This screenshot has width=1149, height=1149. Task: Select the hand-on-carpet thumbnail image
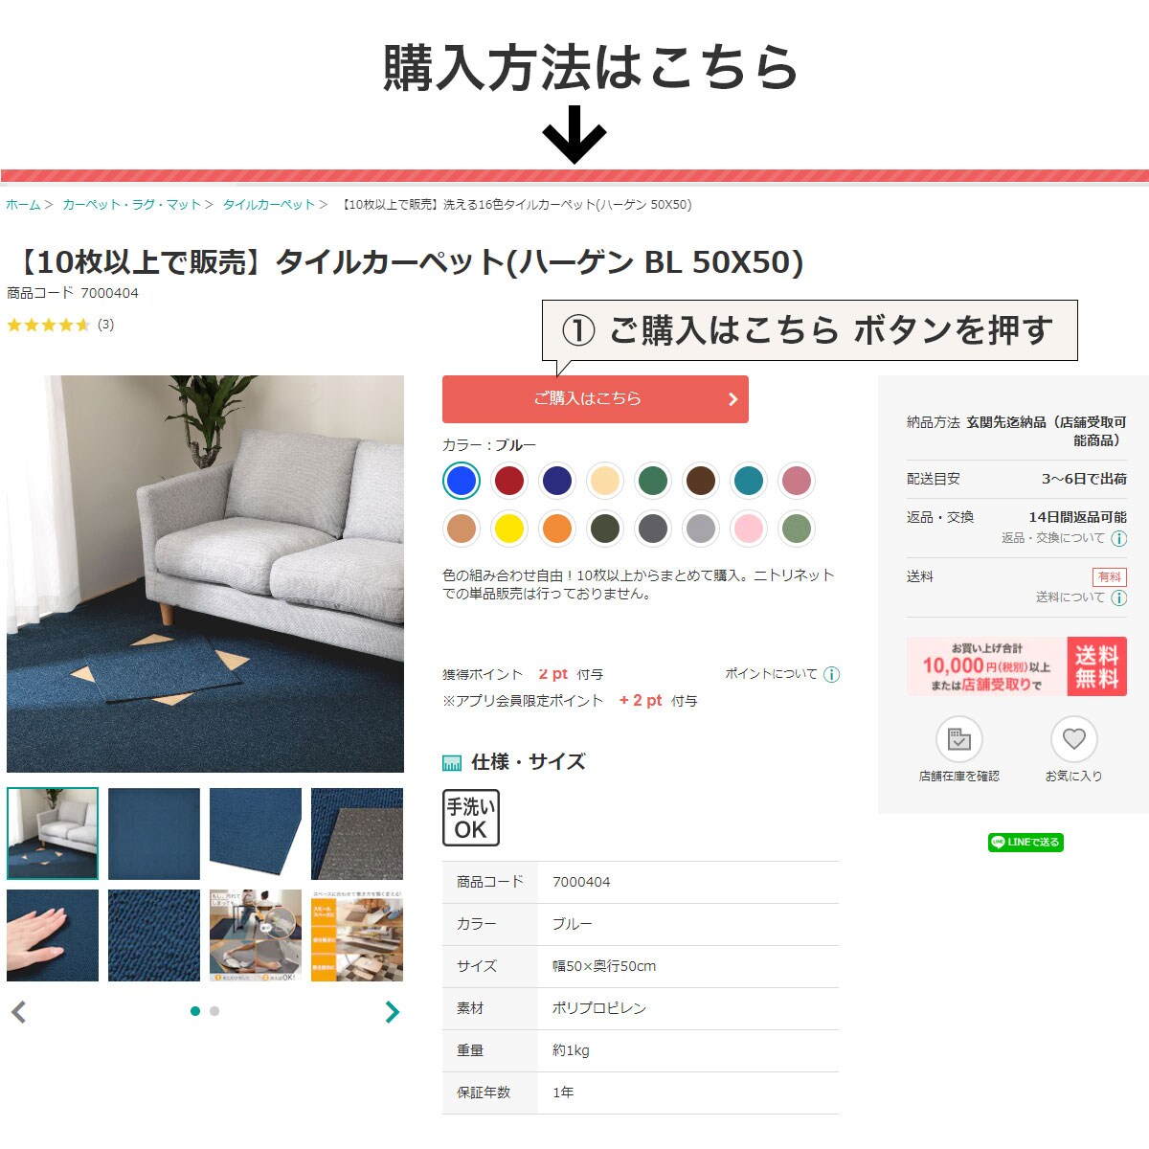click(53, 935)
